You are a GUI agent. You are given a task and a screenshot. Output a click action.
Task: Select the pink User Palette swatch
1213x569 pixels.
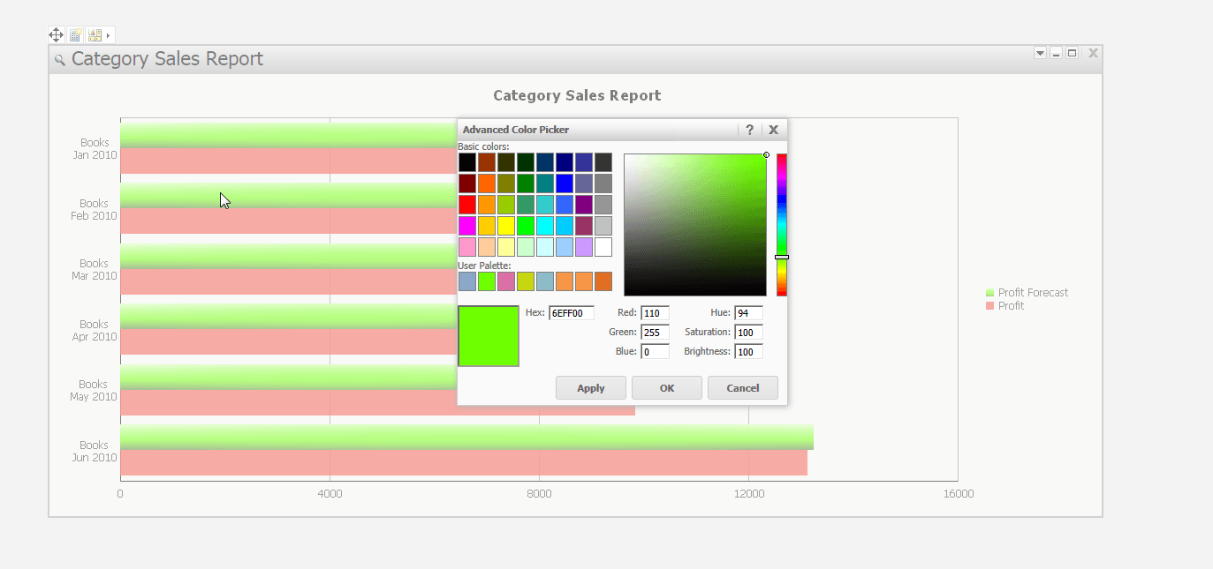pyautogui.click(x=506, y=281)
